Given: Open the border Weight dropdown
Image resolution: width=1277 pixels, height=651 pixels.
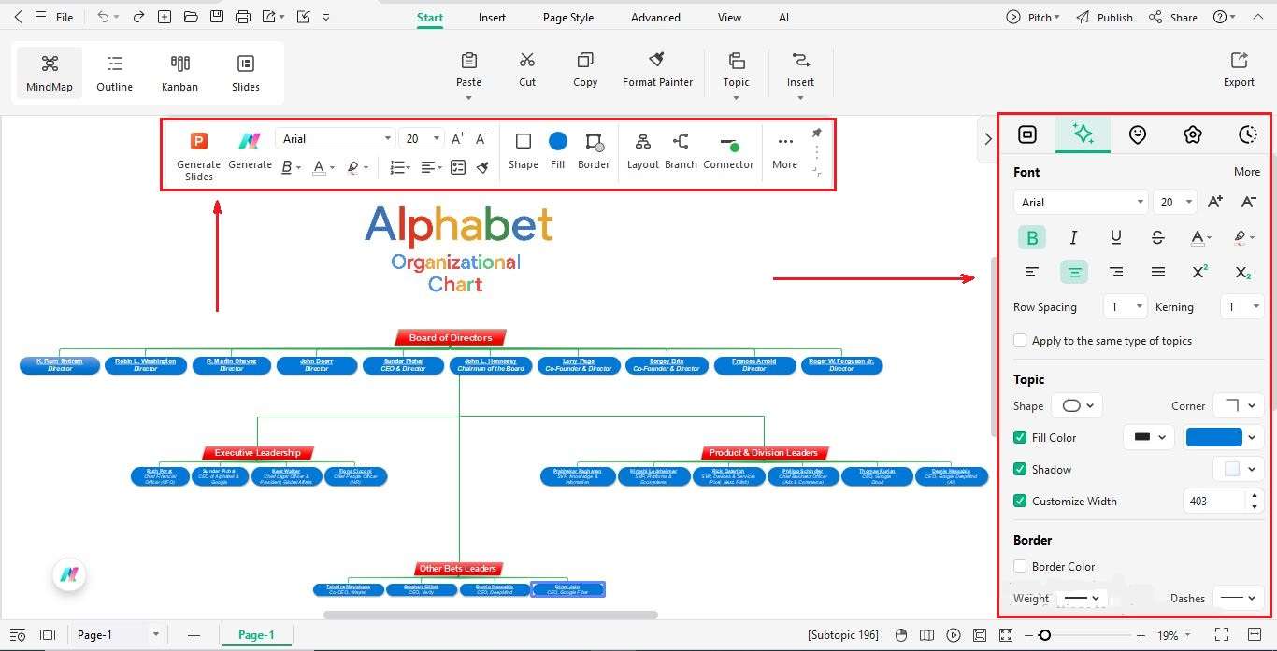Looking at the screenshot, I should [x=1082, y=598].
